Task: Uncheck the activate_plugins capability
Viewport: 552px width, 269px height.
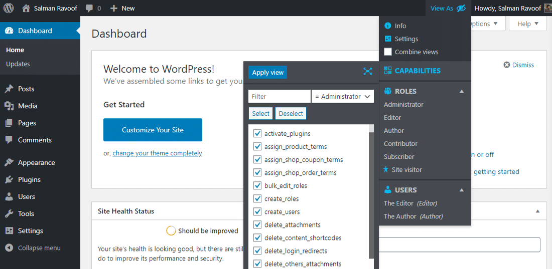Action: 257,134
